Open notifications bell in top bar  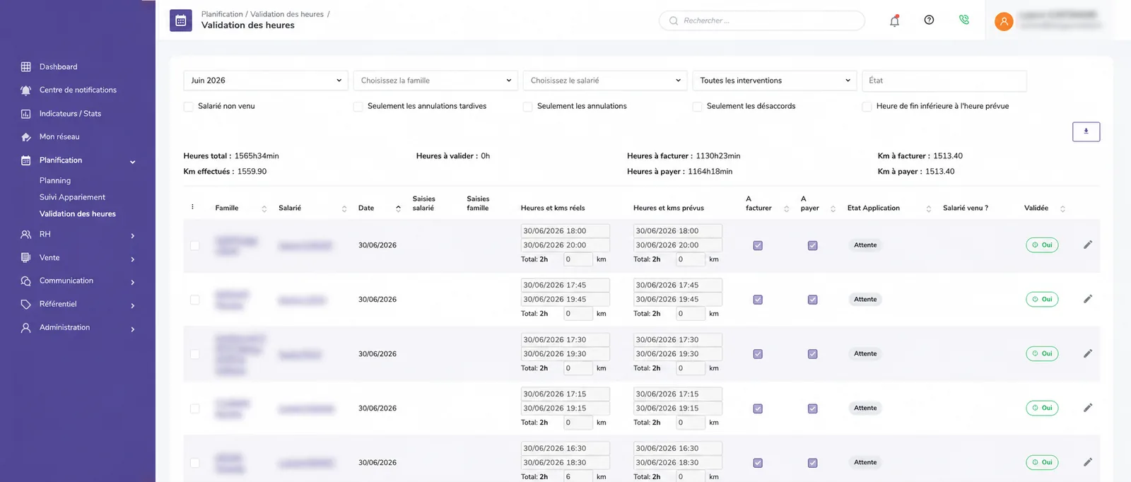[894, 20]
